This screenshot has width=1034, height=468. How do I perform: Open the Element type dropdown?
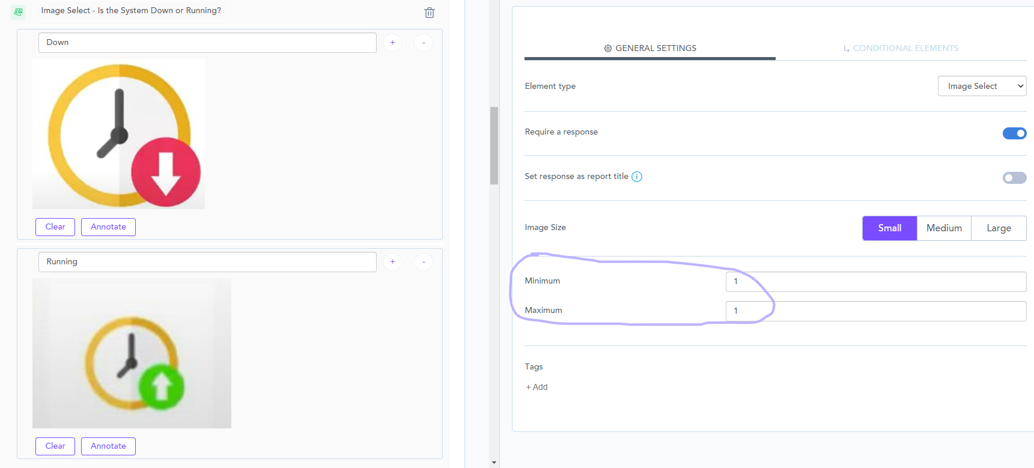click(982, 86)
